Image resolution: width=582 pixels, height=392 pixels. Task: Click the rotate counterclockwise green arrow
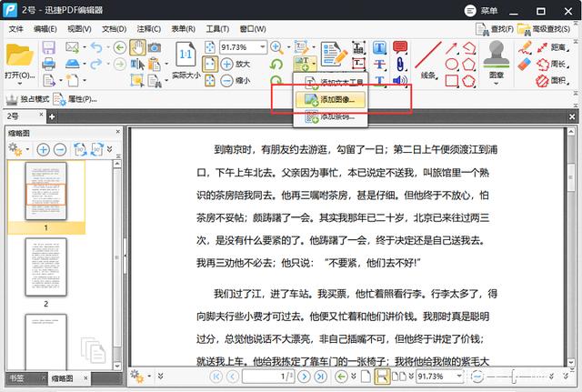pos(276,65)
